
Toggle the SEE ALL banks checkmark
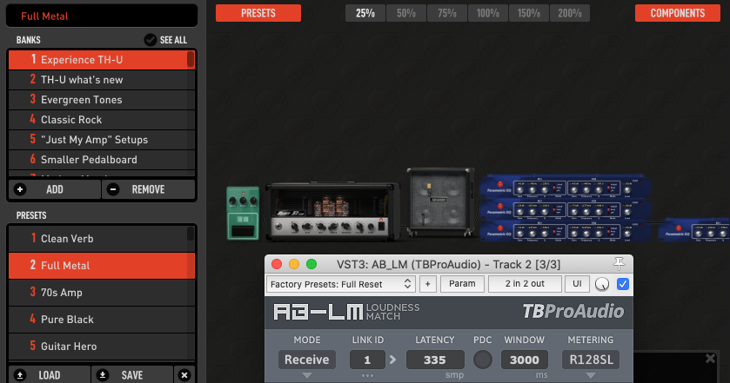tap(150, 40)
